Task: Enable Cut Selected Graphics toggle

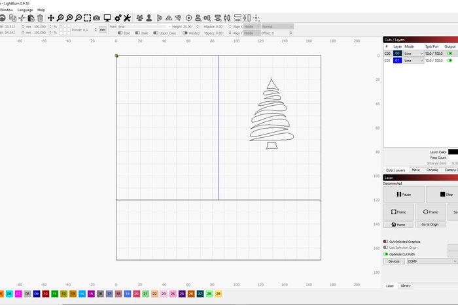Action: [x=386, y=242]
